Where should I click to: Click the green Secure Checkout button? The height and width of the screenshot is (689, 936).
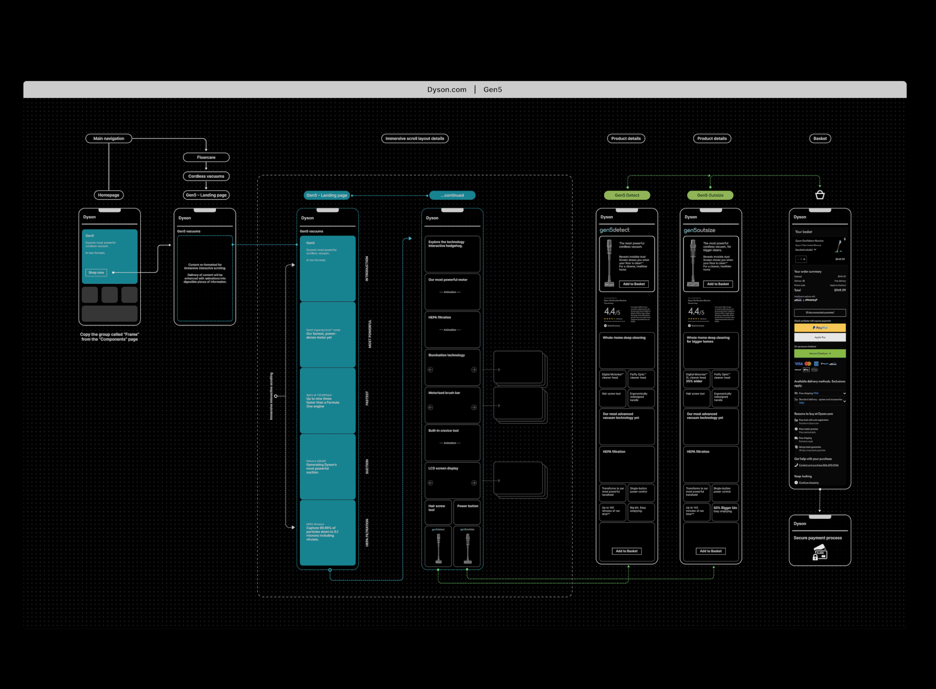[820, 353]
